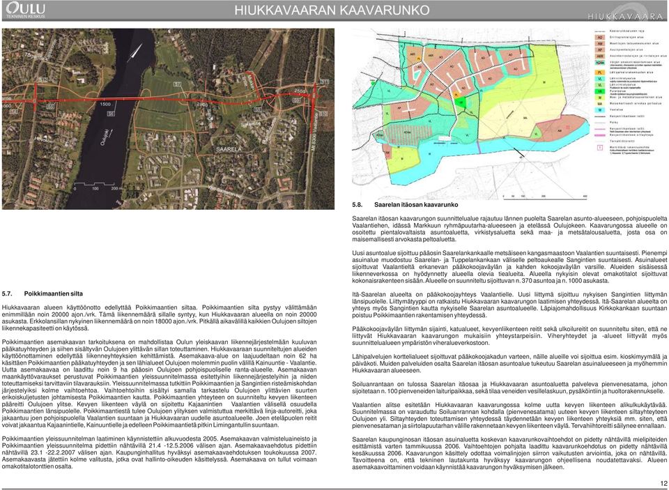Image resolution: width=669 pixels, height=490 pixels.
Task: Click the 'SAARELA' label on the aerial photo
Action: pos(229,149)
